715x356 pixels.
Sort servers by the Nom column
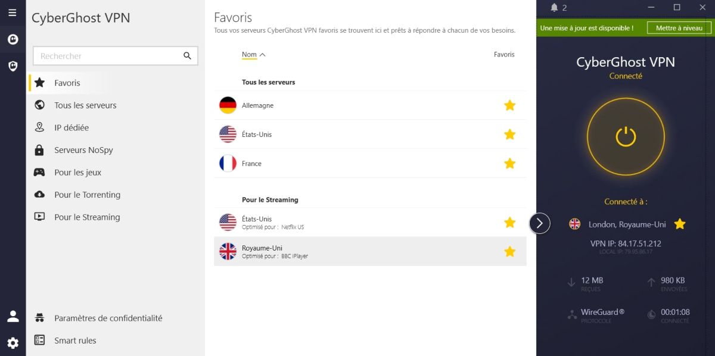click(250, 55)
